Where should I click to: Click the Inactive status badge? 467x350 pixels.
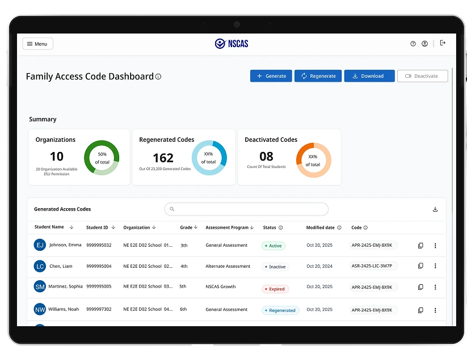276,267
